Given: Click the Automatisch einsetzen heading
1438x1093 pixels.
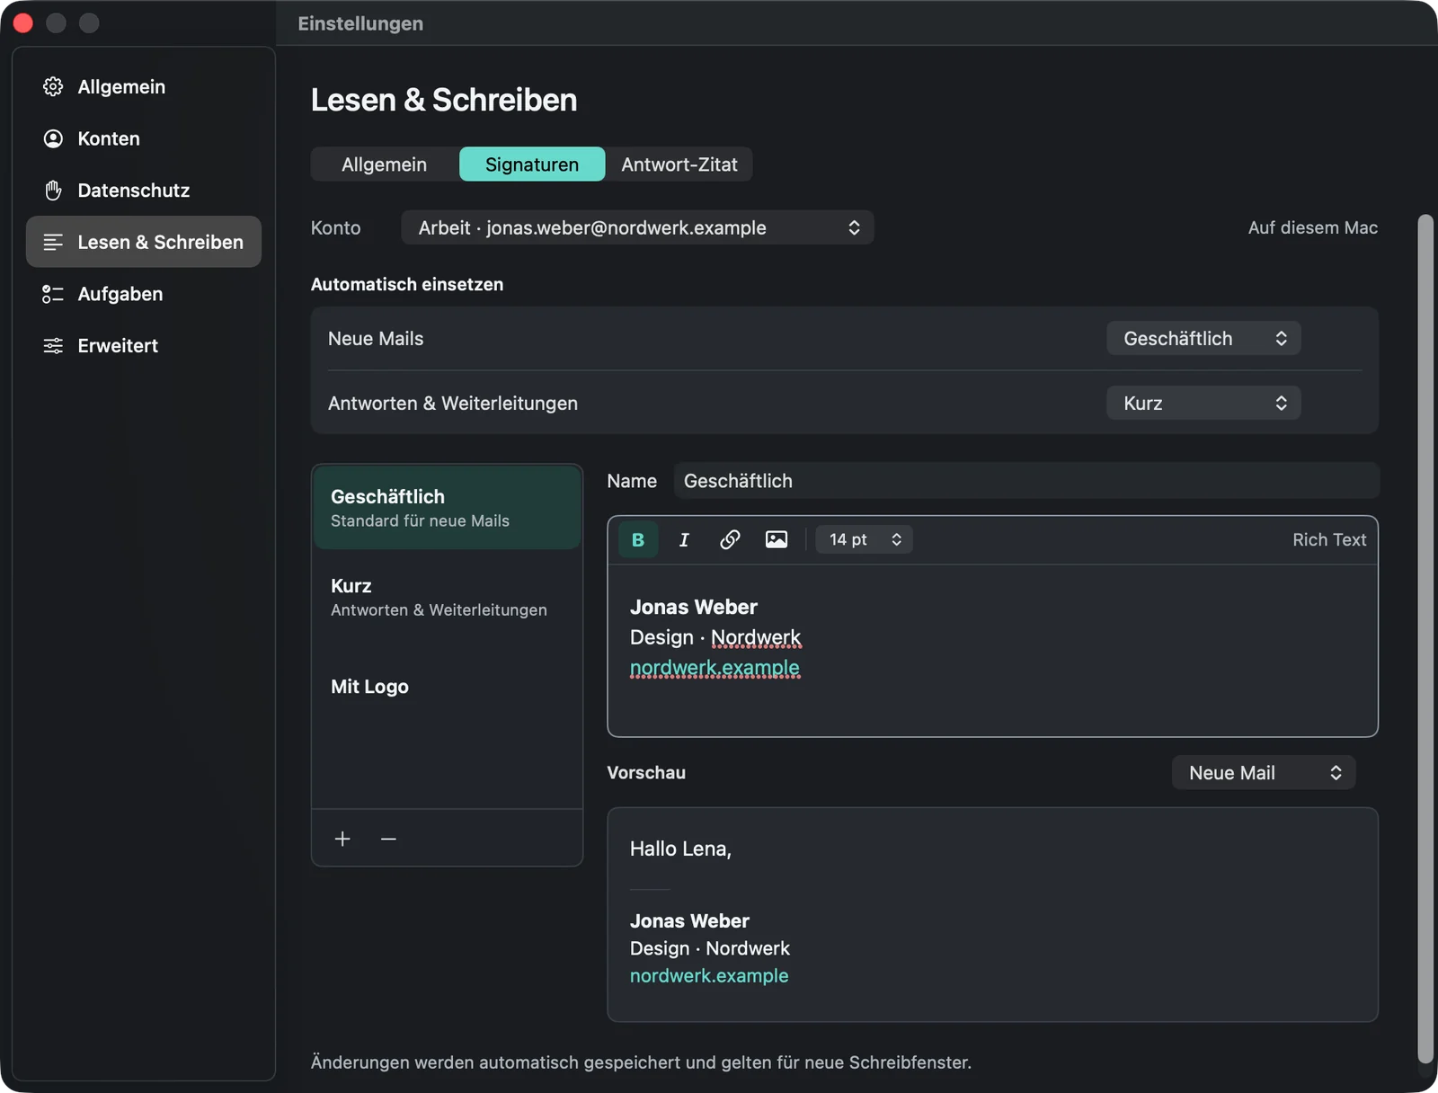Looking at the screenshot, I should click(407, 284).
